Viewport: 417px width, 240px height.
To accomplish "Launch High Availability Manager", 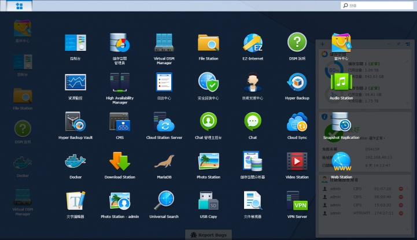I will [120, 82].
